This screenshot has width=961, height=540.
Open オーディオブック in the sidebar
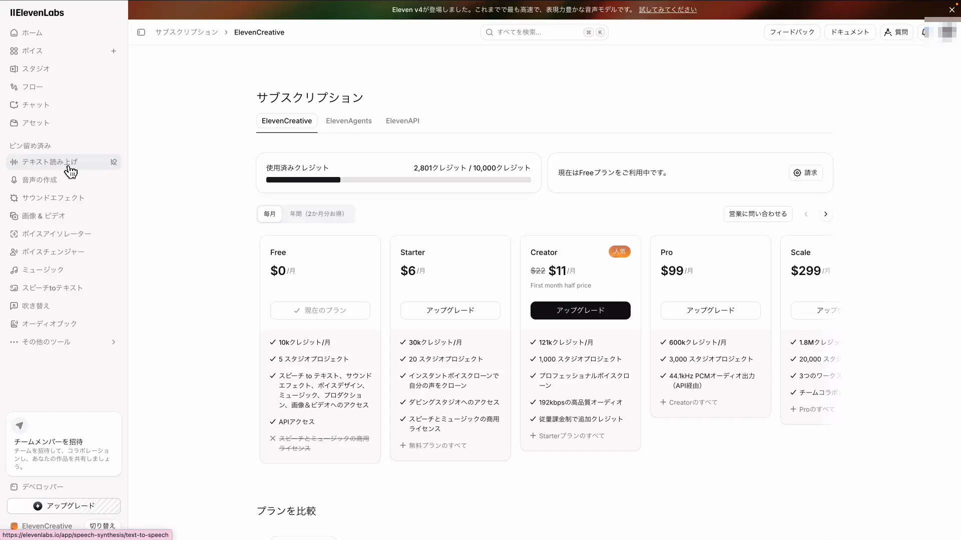64,324
